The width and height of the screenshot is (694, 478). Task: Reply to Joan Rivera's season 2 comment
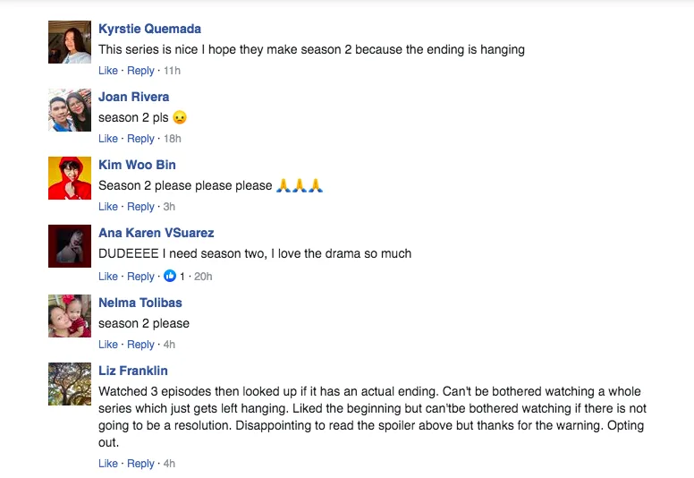point(140,139)
